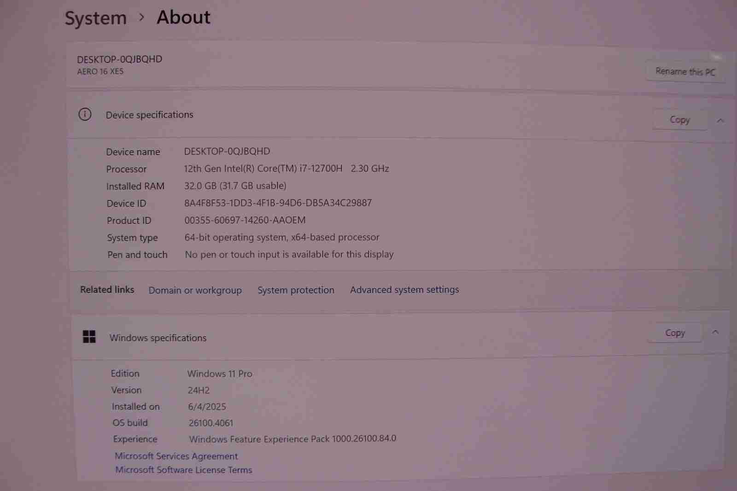Go back to System in breadcrumb

[x=95, y=18]
